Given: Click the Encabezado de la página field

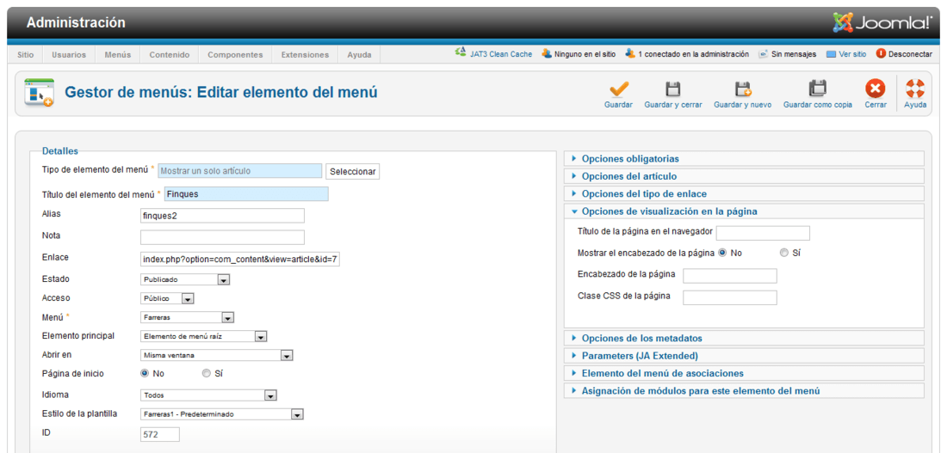Looking at the screenshot, I should tap(729, 276).
